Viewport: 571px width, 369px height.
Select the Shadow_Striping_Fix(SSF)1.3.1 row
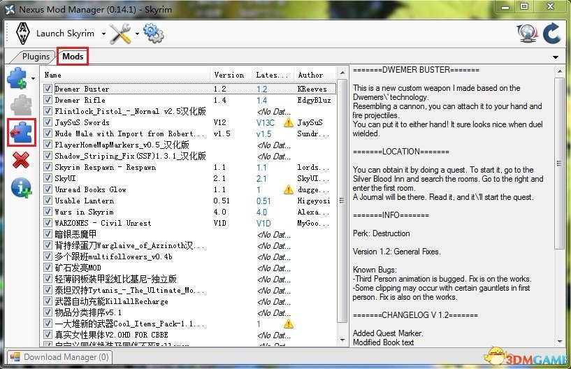click(x=189, y=156)
